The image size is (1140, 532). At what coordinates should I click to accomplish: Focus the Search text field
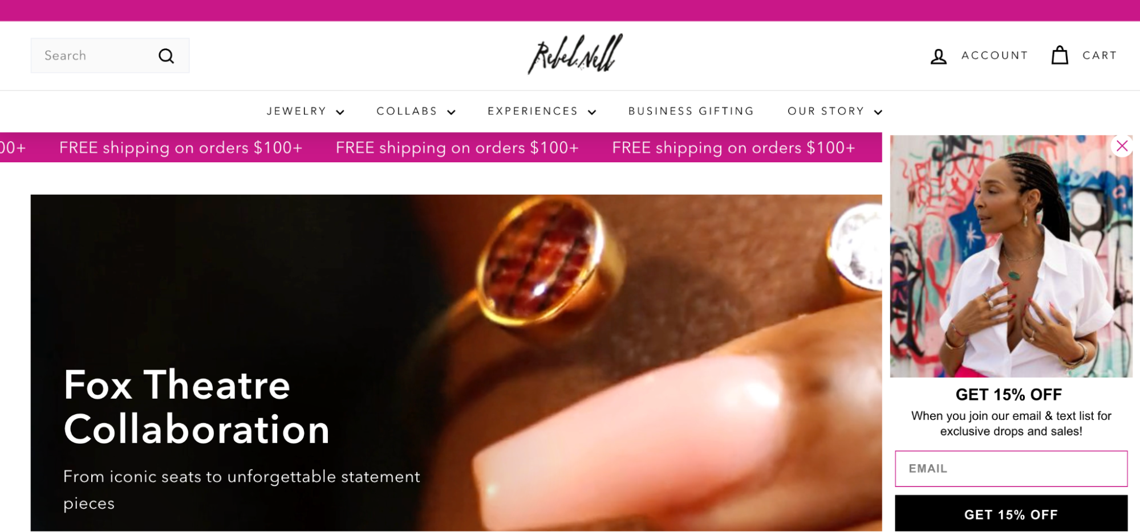95,56
